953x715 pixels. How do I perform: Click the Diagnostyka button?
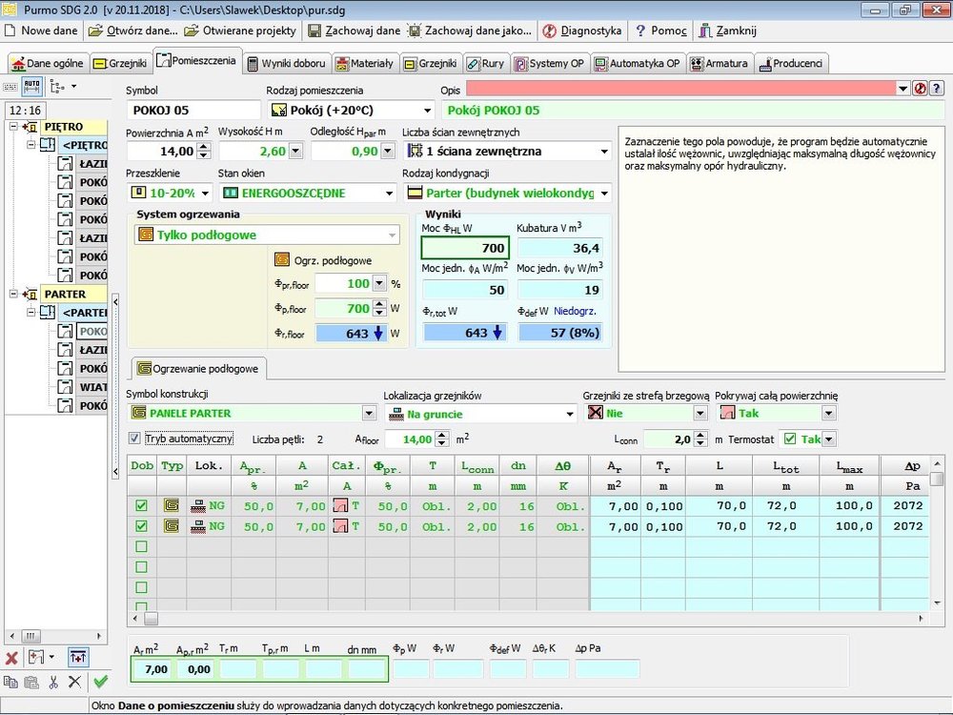pos(582,31)
